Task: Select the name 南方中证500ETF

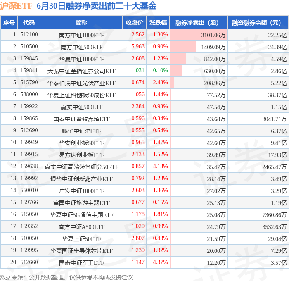Action: click(81, 47)
